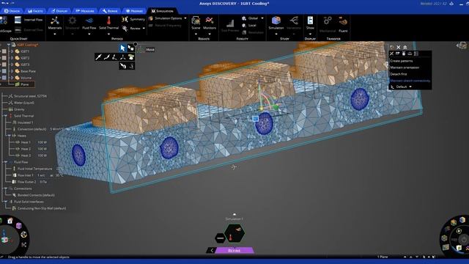Screen dimensions: 469x264
Task: Click the blue square anchor handle in viewport
Action: (255, 119)
